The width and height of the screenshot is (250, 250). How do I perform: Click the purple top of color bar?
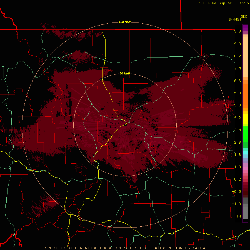(x=245, y=28)
